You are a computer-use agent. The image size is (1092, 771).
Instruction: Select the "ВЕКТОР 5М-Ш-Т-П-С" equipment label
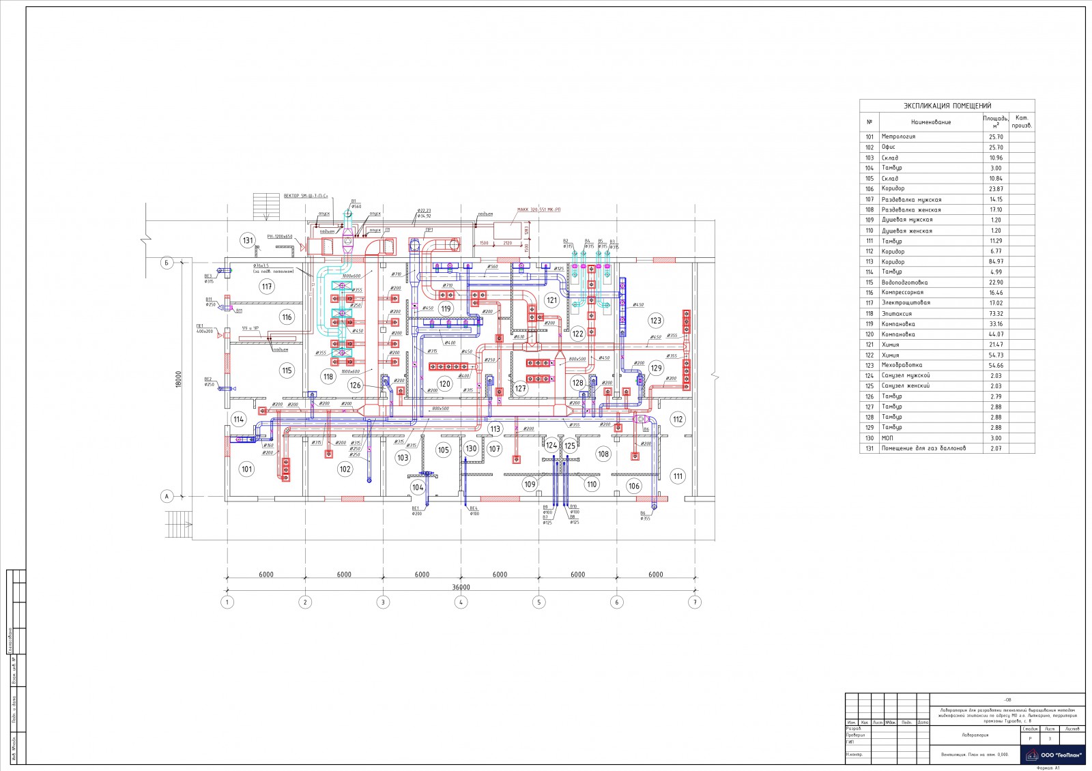(306, 196)
